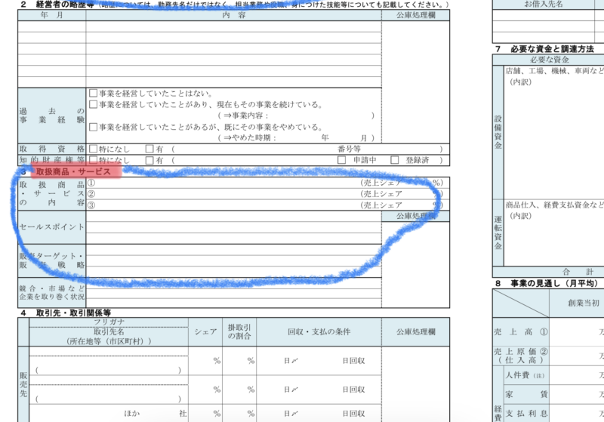Click the '回収・支払の条件' column header
The image size is (604, 422).
pyautogui.click(x=319, y=332)
